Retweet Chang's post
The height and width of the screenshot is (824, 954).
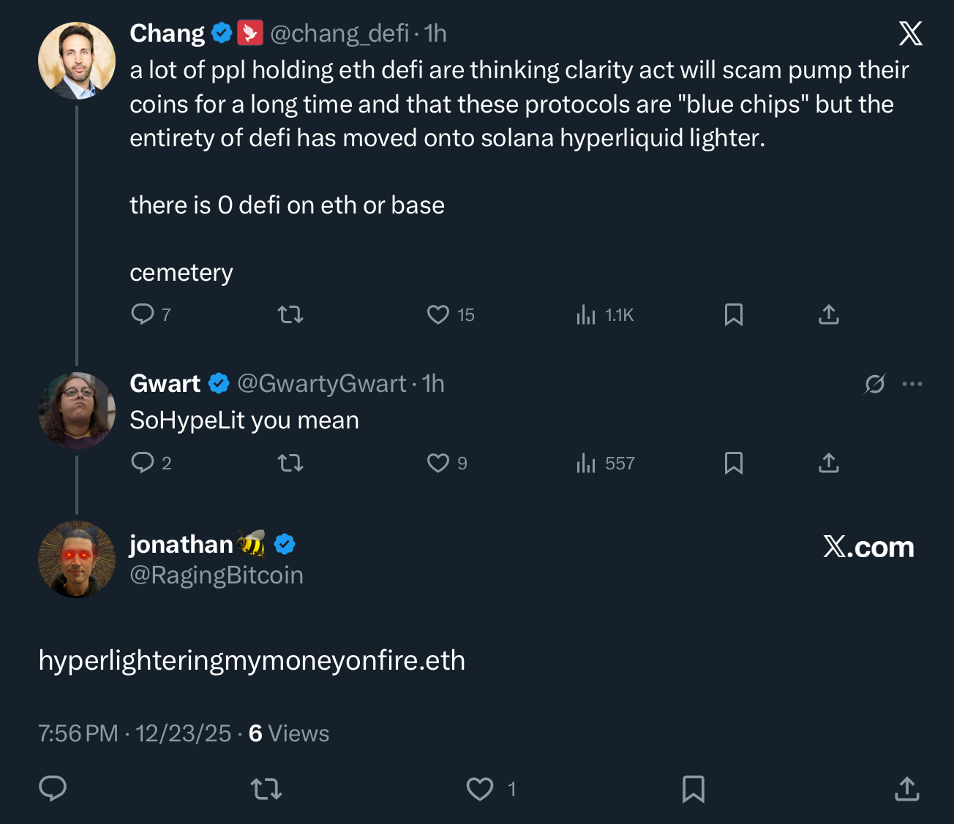point(290,314)
